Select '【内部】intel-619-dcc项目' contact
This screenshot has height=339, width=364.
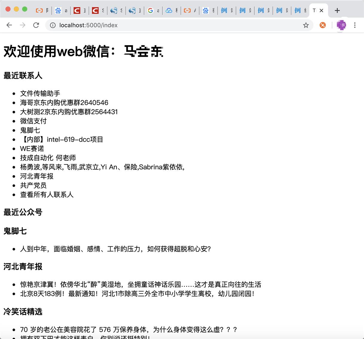click(x=62, y=139)
